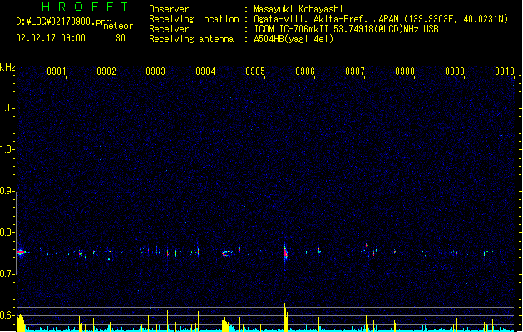This screenshot has height=332, width=523.
Task: Click the 0910 time marker
Action: [x=505, y=71]
